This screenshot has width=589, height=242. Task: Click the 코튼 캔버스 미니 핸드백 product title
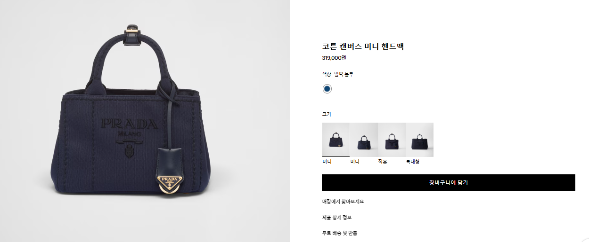pyautogui.click(x=363, y=46)
